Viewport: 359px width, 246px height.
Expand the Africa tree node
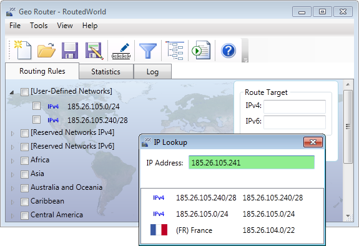tap(12, 161)
